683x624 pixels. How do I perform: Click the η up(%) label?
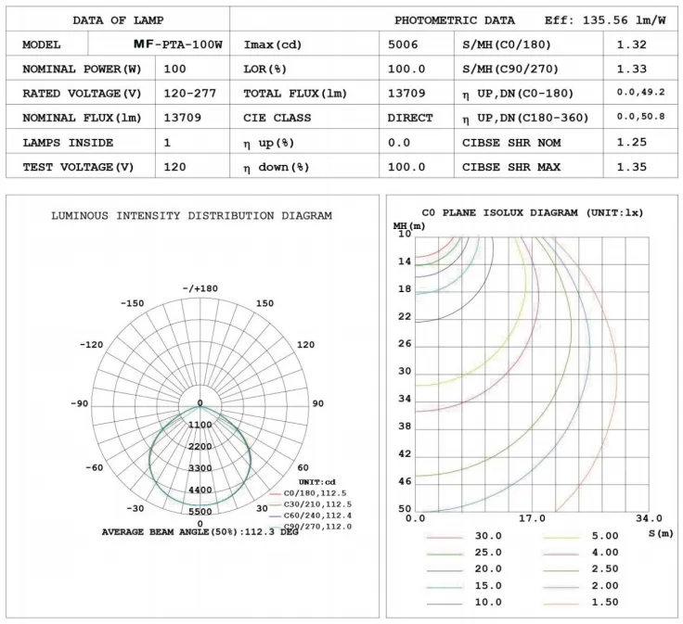tap(269, 143)
